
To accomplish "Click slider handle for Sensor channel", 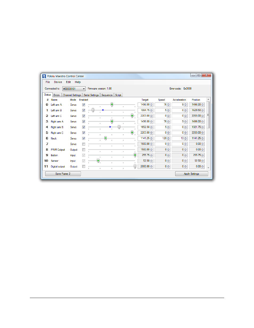I will 98,161.
